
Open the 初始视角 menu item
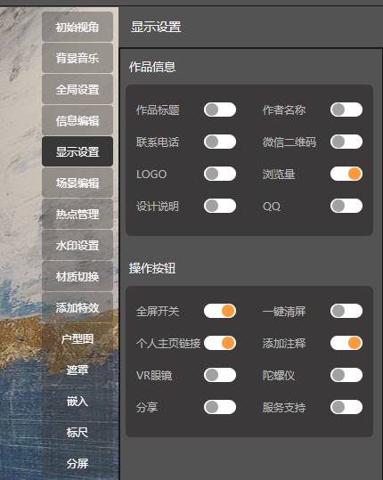[77, 27]
